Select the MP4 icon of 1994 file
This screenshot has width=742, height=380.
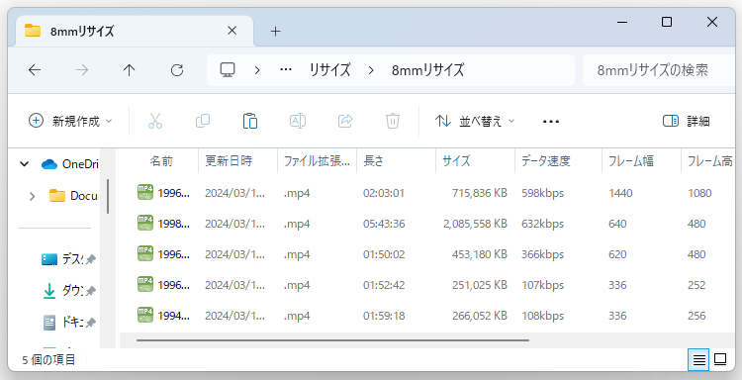point(145,316)
